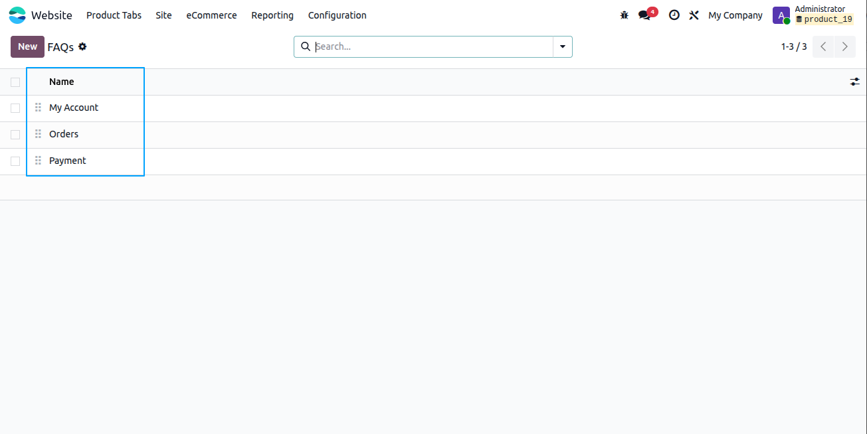Viewport: 867px width, 434px height.
Task: Open the Reporting menu
Action: pyautogui.click(x=272, y=15)
